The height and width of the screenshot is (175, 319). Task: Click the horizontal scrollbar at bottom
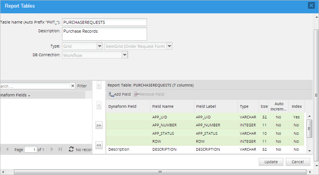159,172
